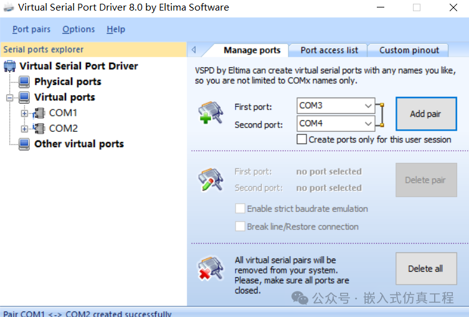469x317 pixels.
Task: Click the app icon in the title bar
Action: [x=9, y=7]
